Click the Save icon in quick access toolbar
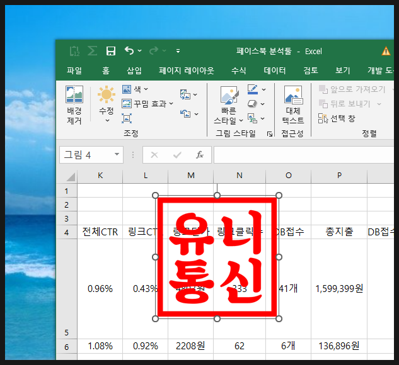The image size is (399, 365). coord(111,51)
